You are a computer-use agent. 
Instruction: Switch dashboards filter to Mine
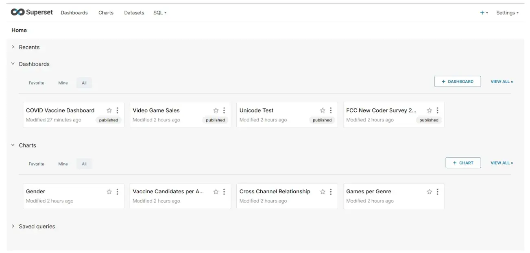click(x=63, y=83)
